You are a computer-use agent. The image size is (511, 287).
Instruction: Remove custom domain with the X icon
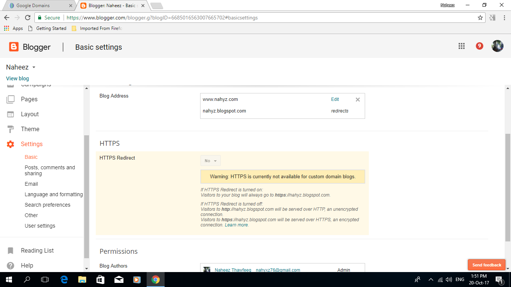[358, 99]
